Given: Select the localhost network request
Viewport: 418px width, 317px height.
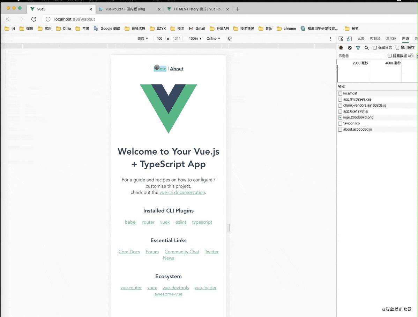Looking at the screenshot, I should pos(377,93).
